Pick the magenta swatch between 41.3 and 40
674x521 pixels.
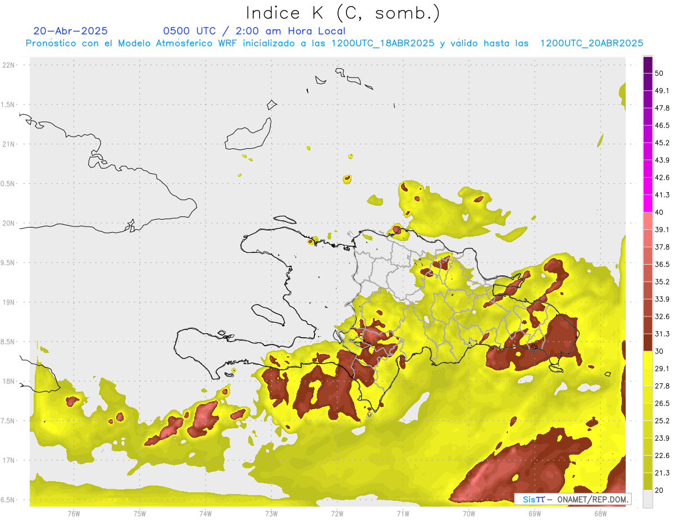click(x=648, y=203)
